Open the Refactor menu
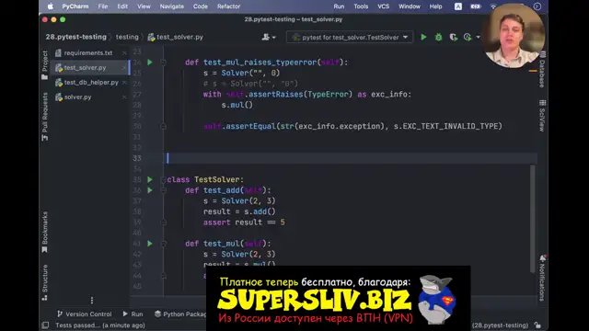 tap(228, 6)
